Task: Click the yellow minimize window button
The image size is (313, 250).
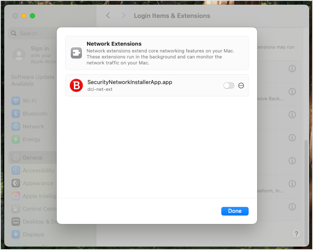Action: pyautogui.click(x=24, y=16)
